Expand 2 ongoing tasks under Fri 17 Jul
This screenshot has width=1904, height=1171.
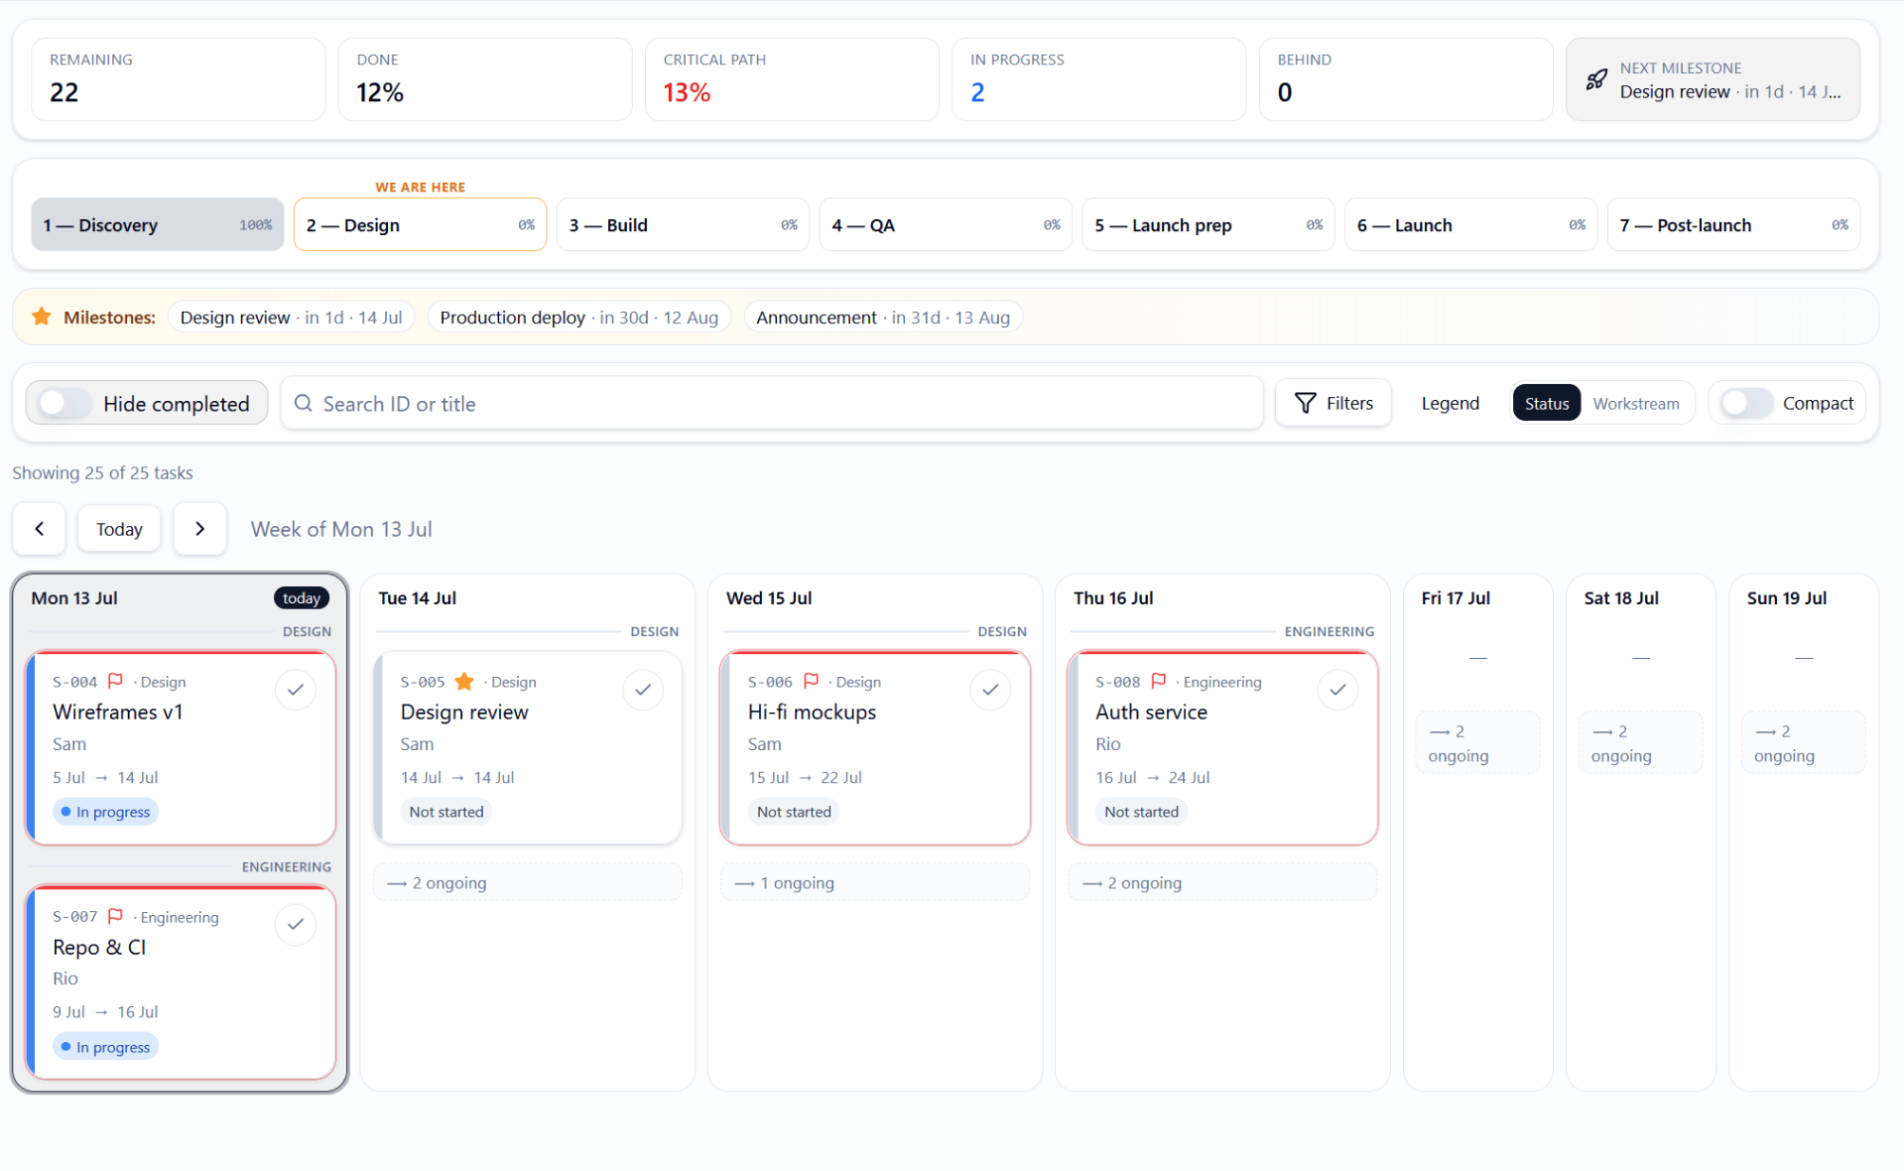click(1477, 743)
